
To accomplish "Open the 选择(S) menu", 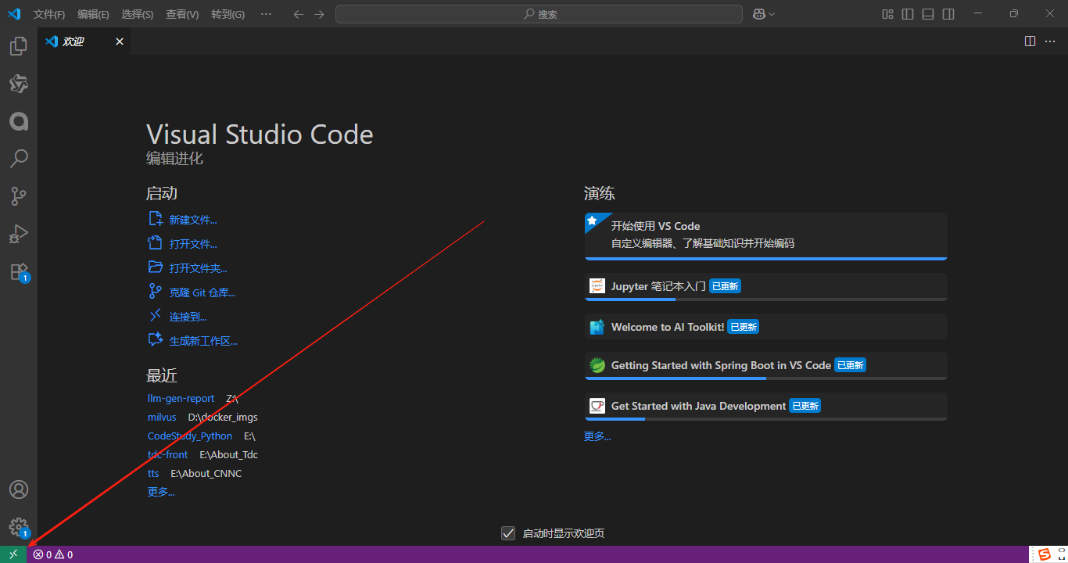I will [138, 14].
